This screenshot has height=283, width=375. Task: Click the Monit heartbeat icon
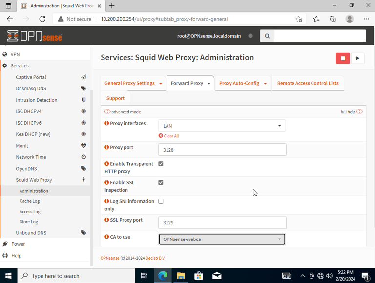coord(83,146)
